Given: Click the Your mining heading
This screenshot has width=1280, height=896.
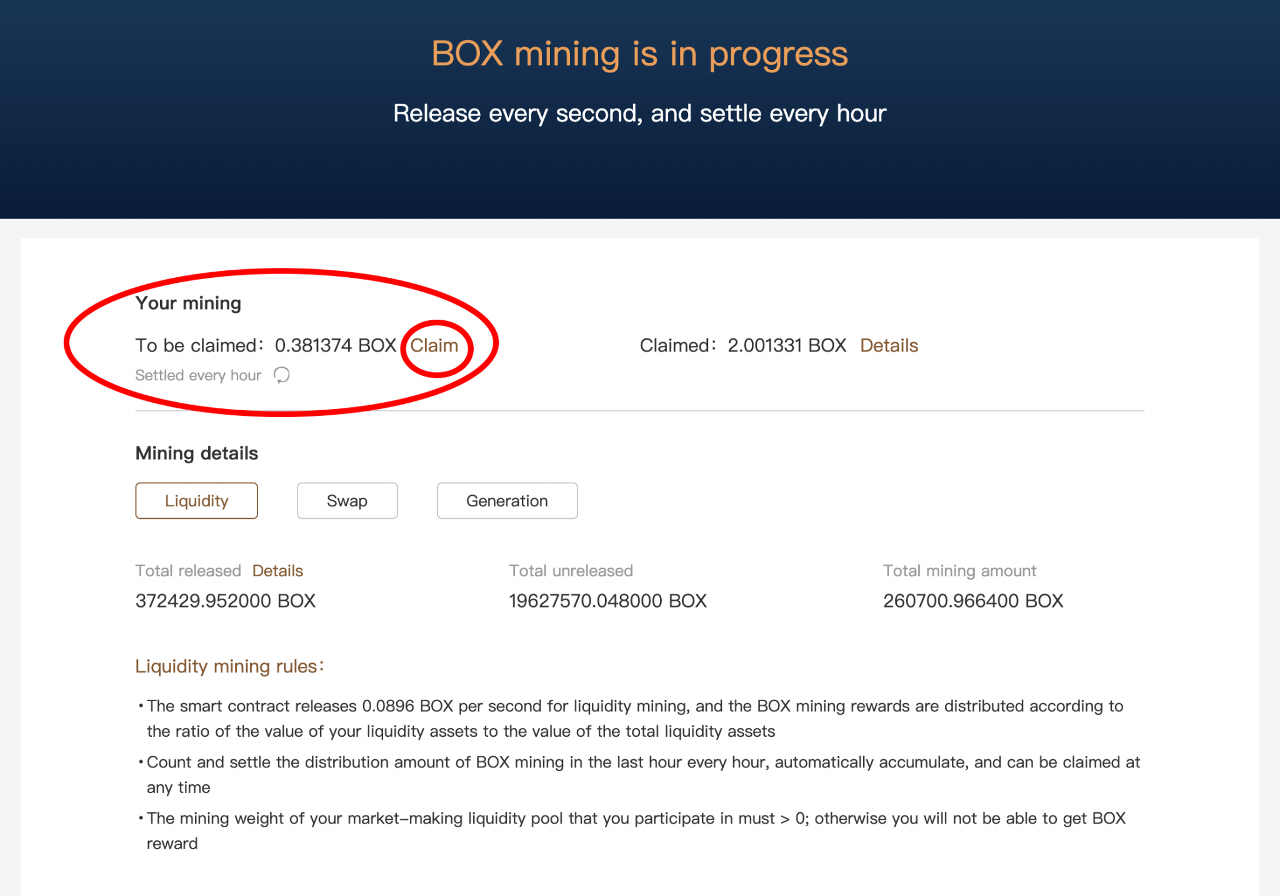Looking at the screenshot, I should click(x=188, y=303).
